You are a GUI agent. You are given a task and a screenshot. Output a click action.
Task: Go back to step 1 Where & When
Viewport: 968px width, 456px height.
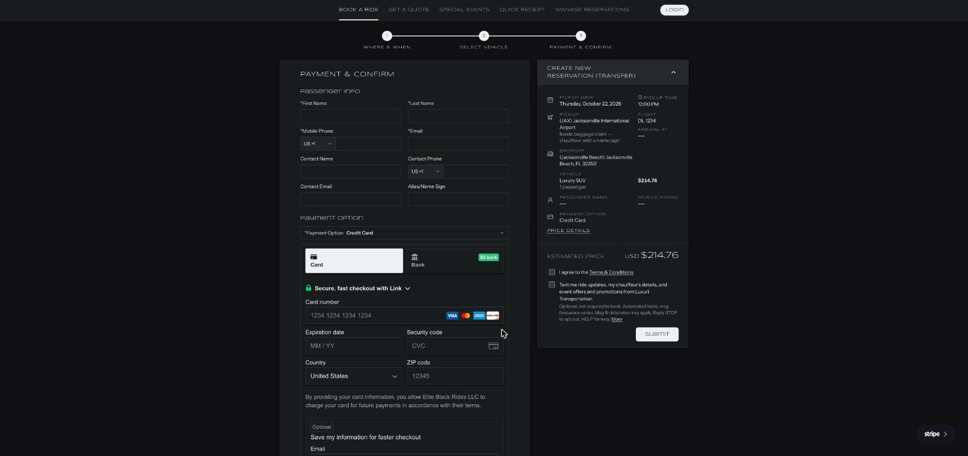click(387, 36)
